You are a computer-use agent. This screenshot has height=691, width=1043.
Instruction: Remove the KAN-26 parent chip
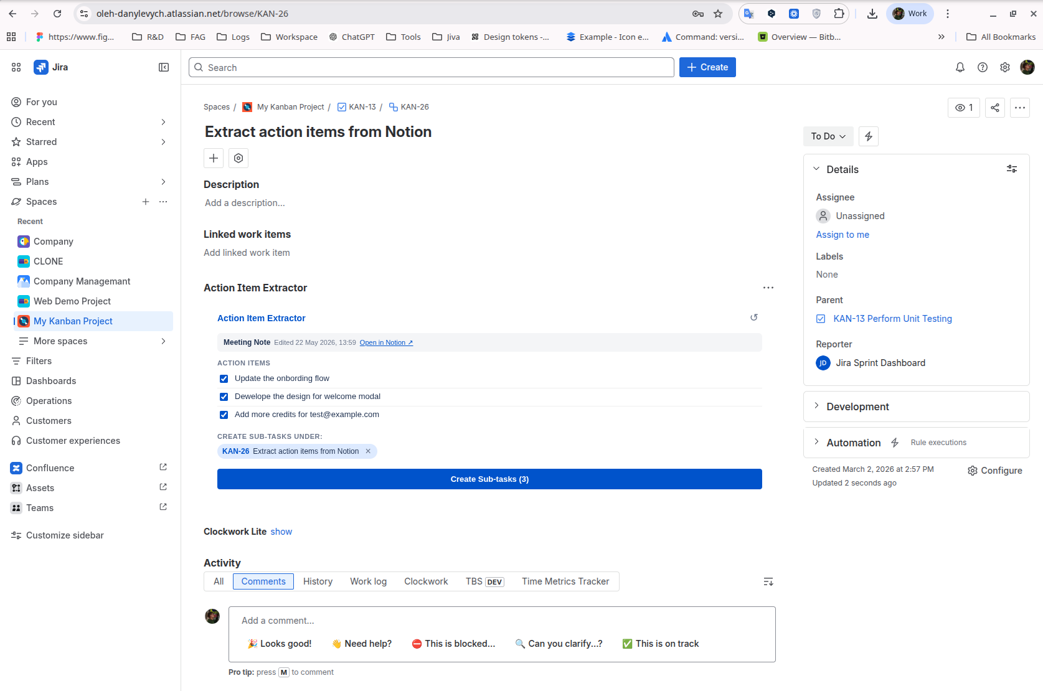coord(368,451)
